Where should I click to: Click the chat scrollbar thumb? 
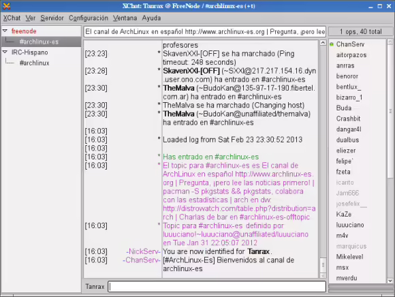point(323,265)
